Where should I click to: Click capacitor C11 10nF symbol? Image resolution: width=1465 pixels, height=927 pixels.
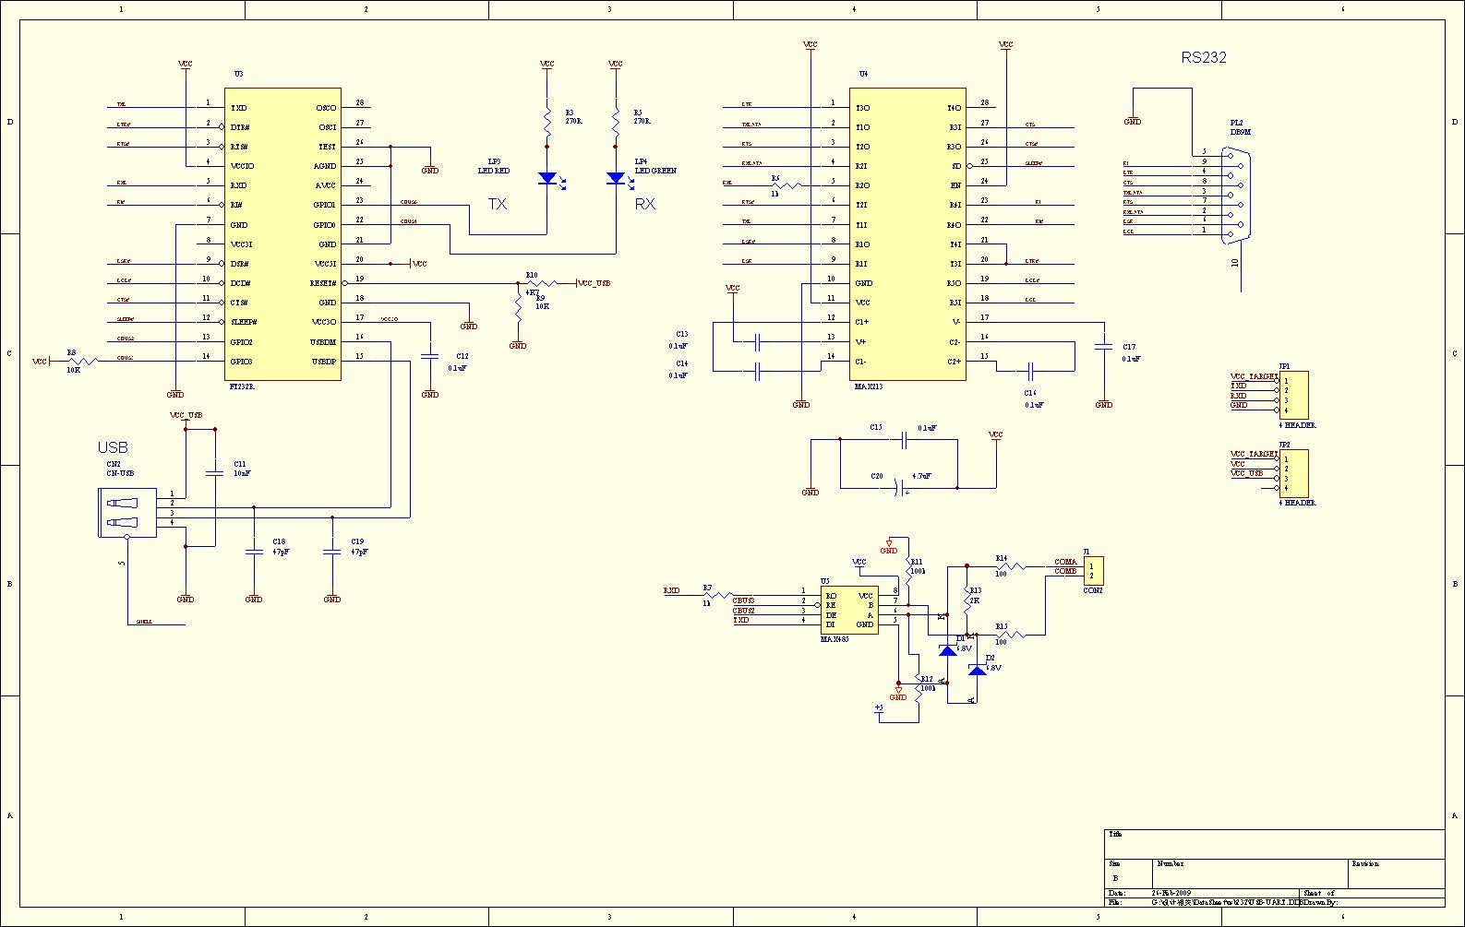(x=215, y=473)
